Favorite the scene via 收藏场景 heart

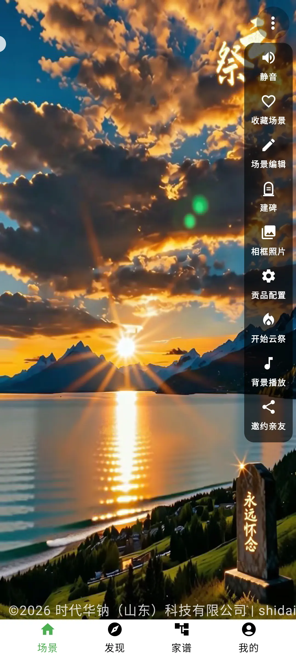point(268,110)
